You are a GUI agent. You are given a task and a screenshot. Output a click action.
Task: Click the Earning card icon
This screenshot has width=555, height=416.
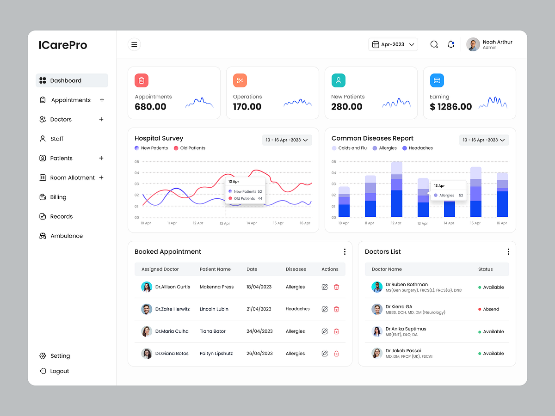click(x=437, y=80)
